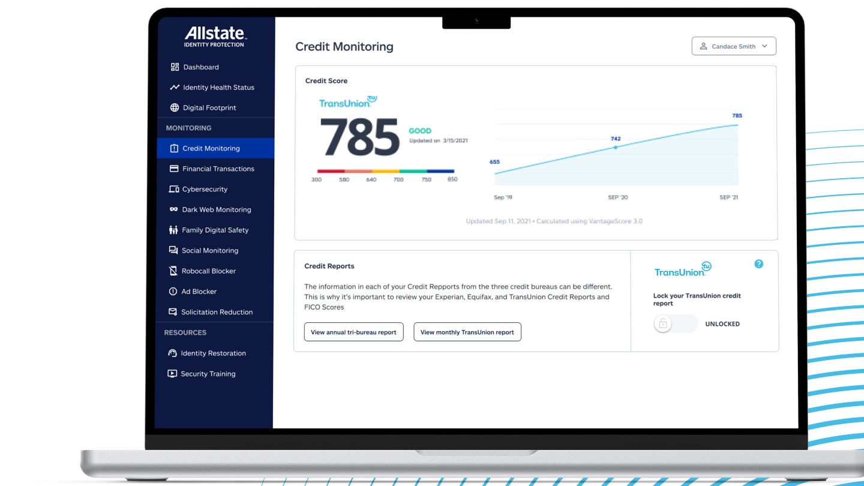Image resolution: width=864 pixels, height=486 pixels.
Task: Click the 655 starting point on chart
Action: click(495, 173)
